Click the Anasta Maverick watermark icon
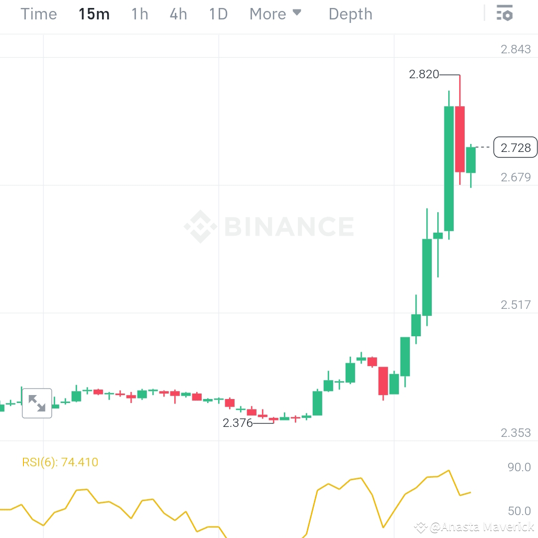Viewport: 538px width, 538px height. click(x=421, y=527)
